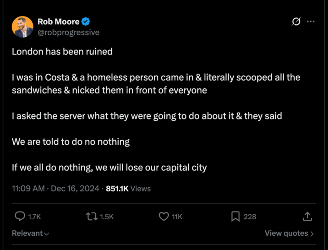Viewport: 328px width, 250px height.
Task: Click the 228 bookmarks count
Action: [x=250, y=217]
